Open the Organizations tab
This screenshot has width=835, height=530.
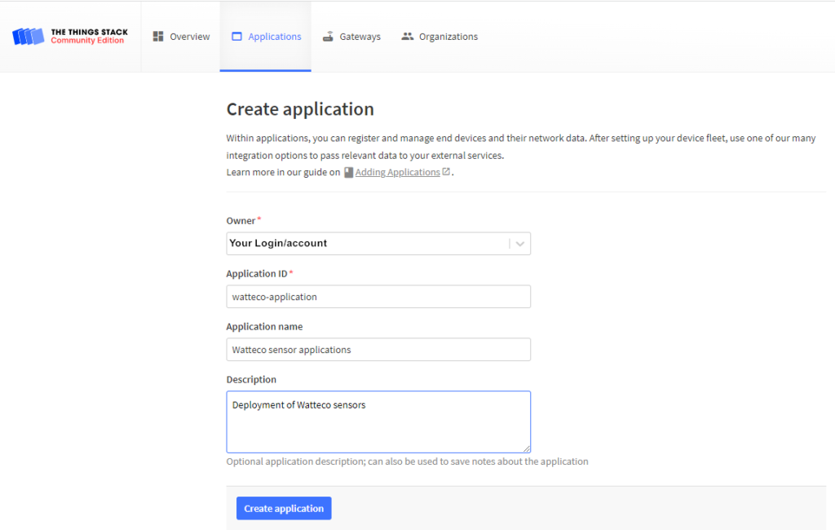click(x=448, y=37)
